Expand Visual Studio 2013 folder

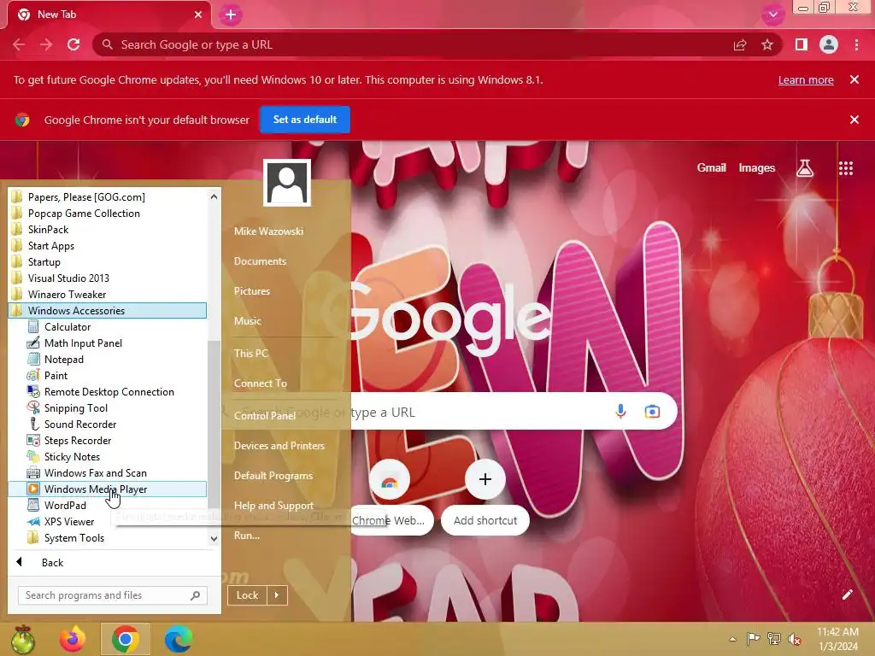68,278
